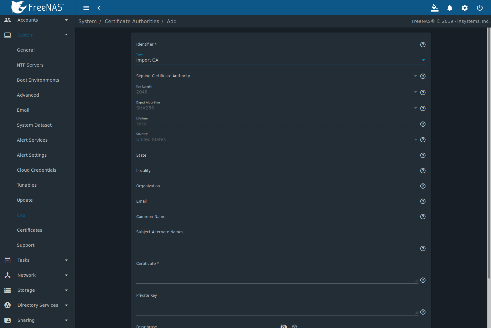Screen dimensions: 491x328
Task: Expand the Tasks menu
Action: click(38, 260)
